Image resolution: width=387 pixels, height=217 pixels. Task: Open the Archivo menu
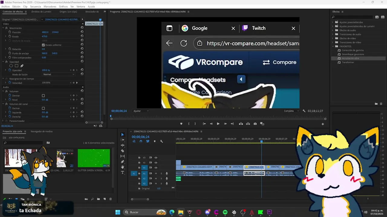pyautogui.click(x=5, y=6)
